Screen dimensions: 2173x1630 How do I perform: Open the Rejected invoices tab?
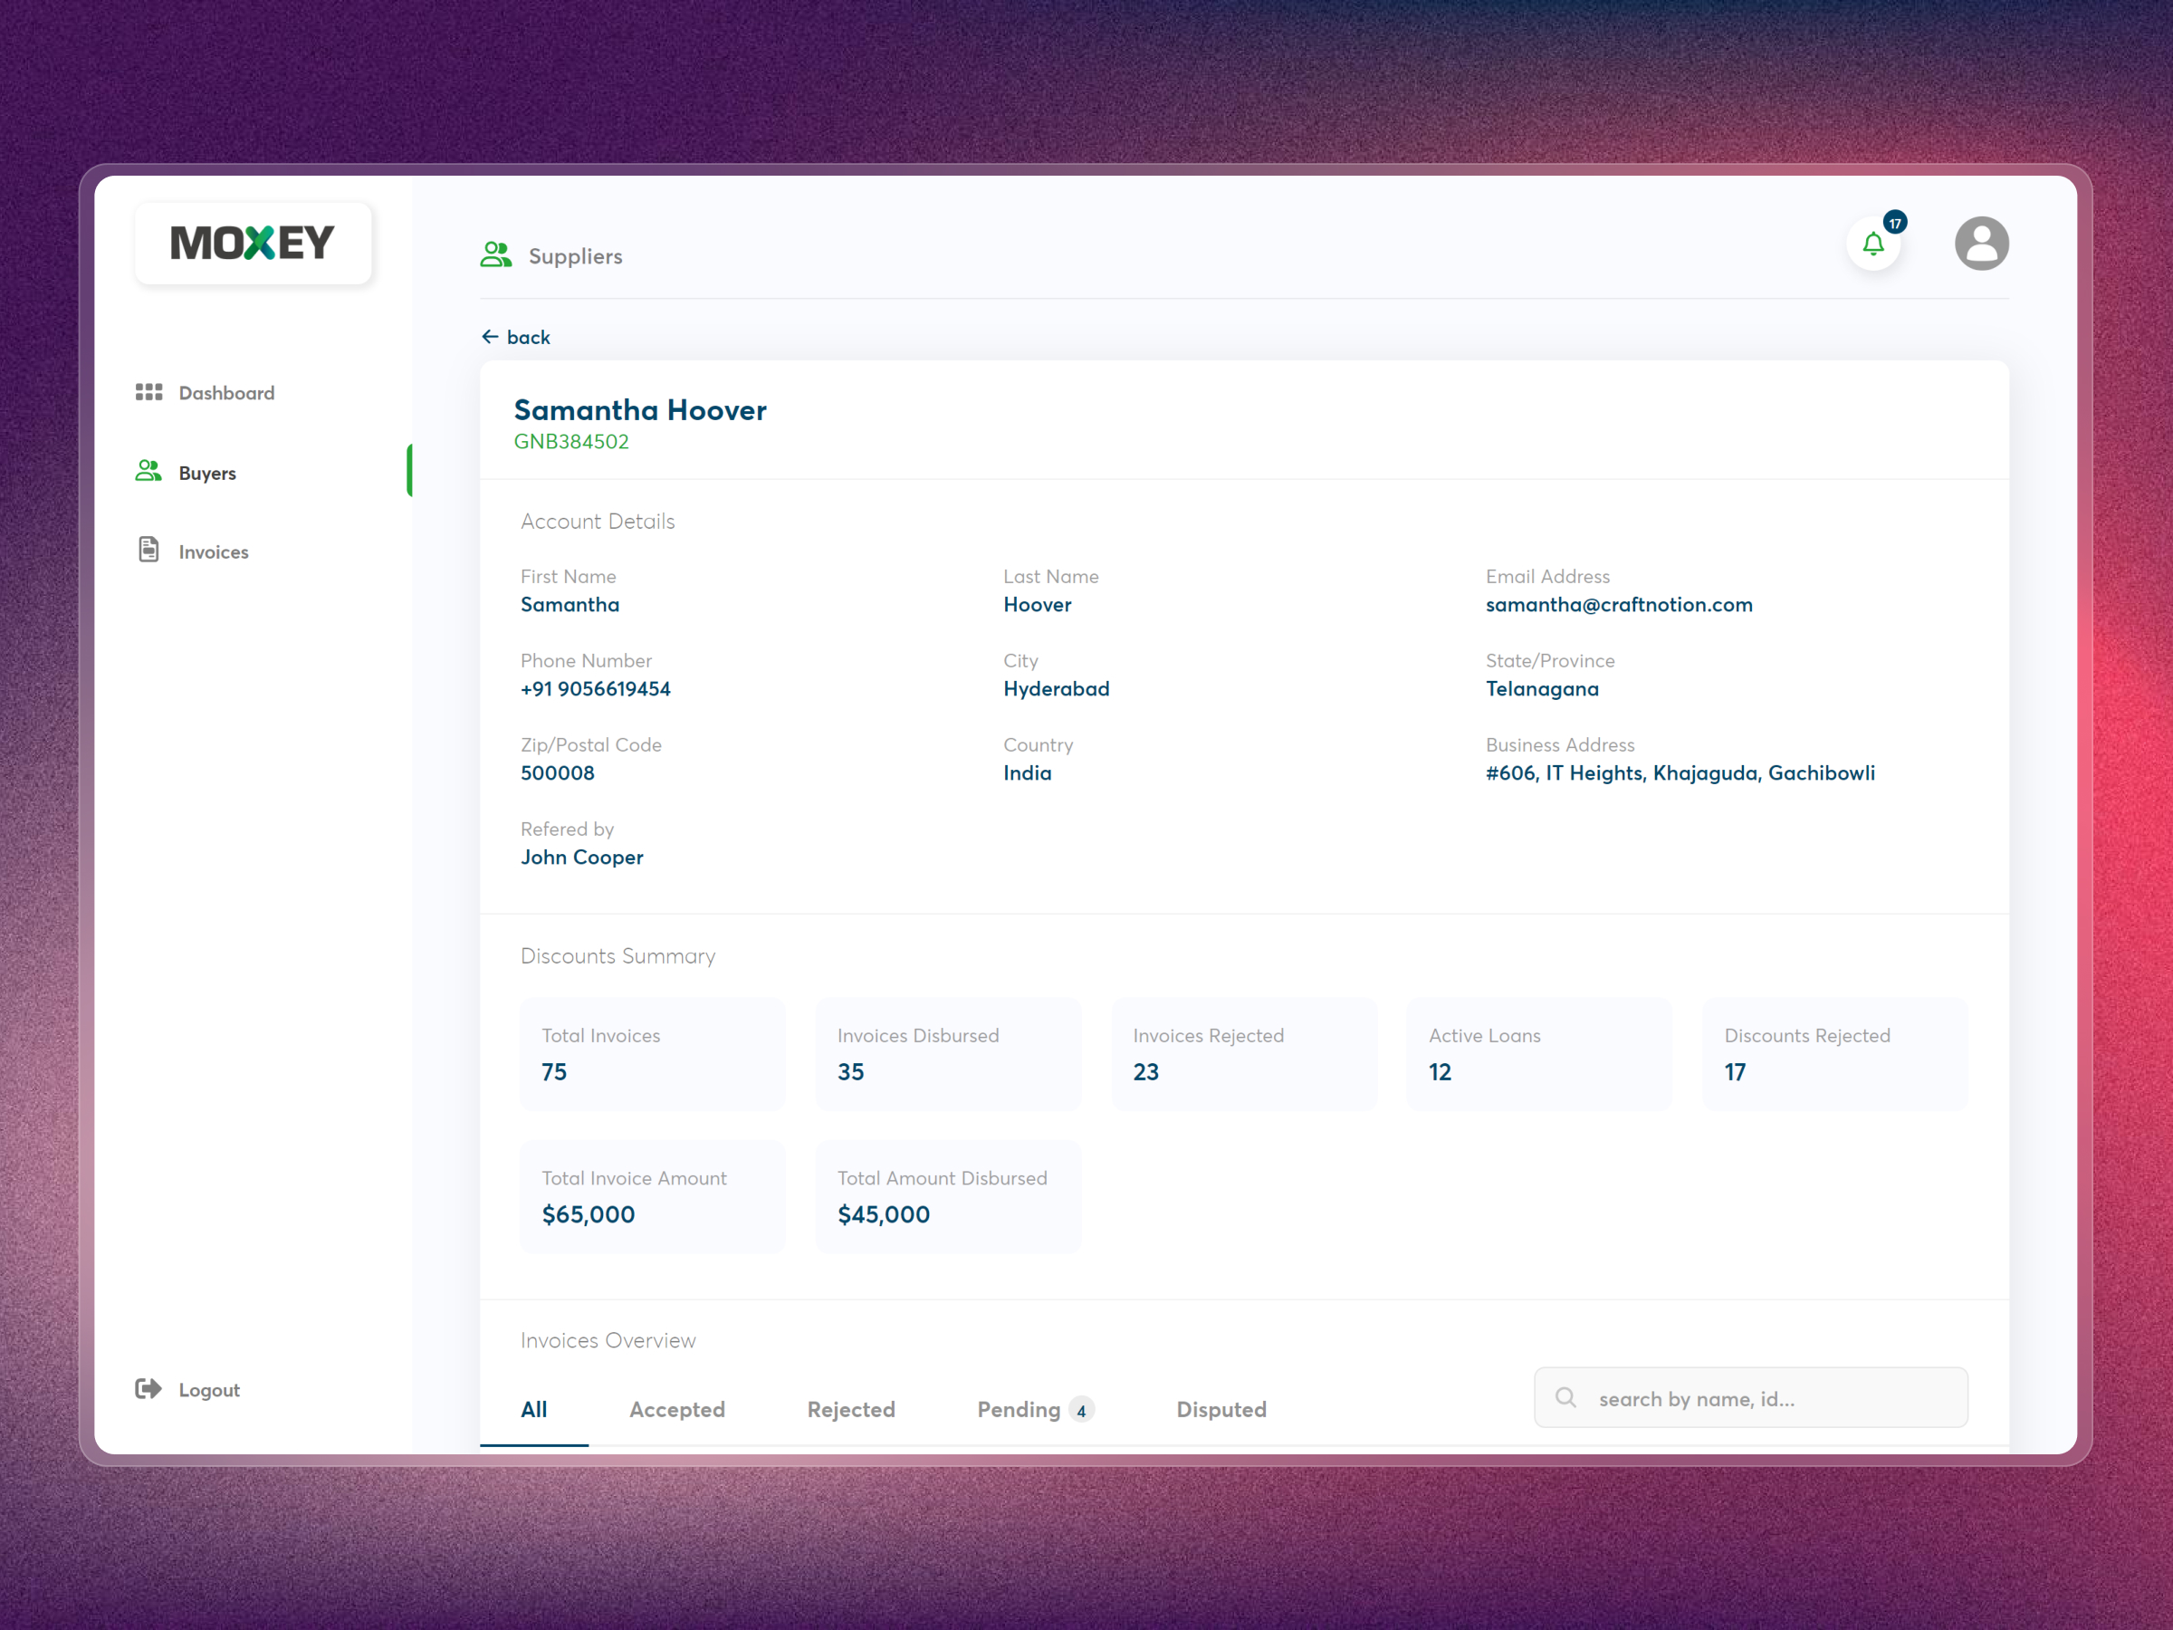(x=851, y=1409)
